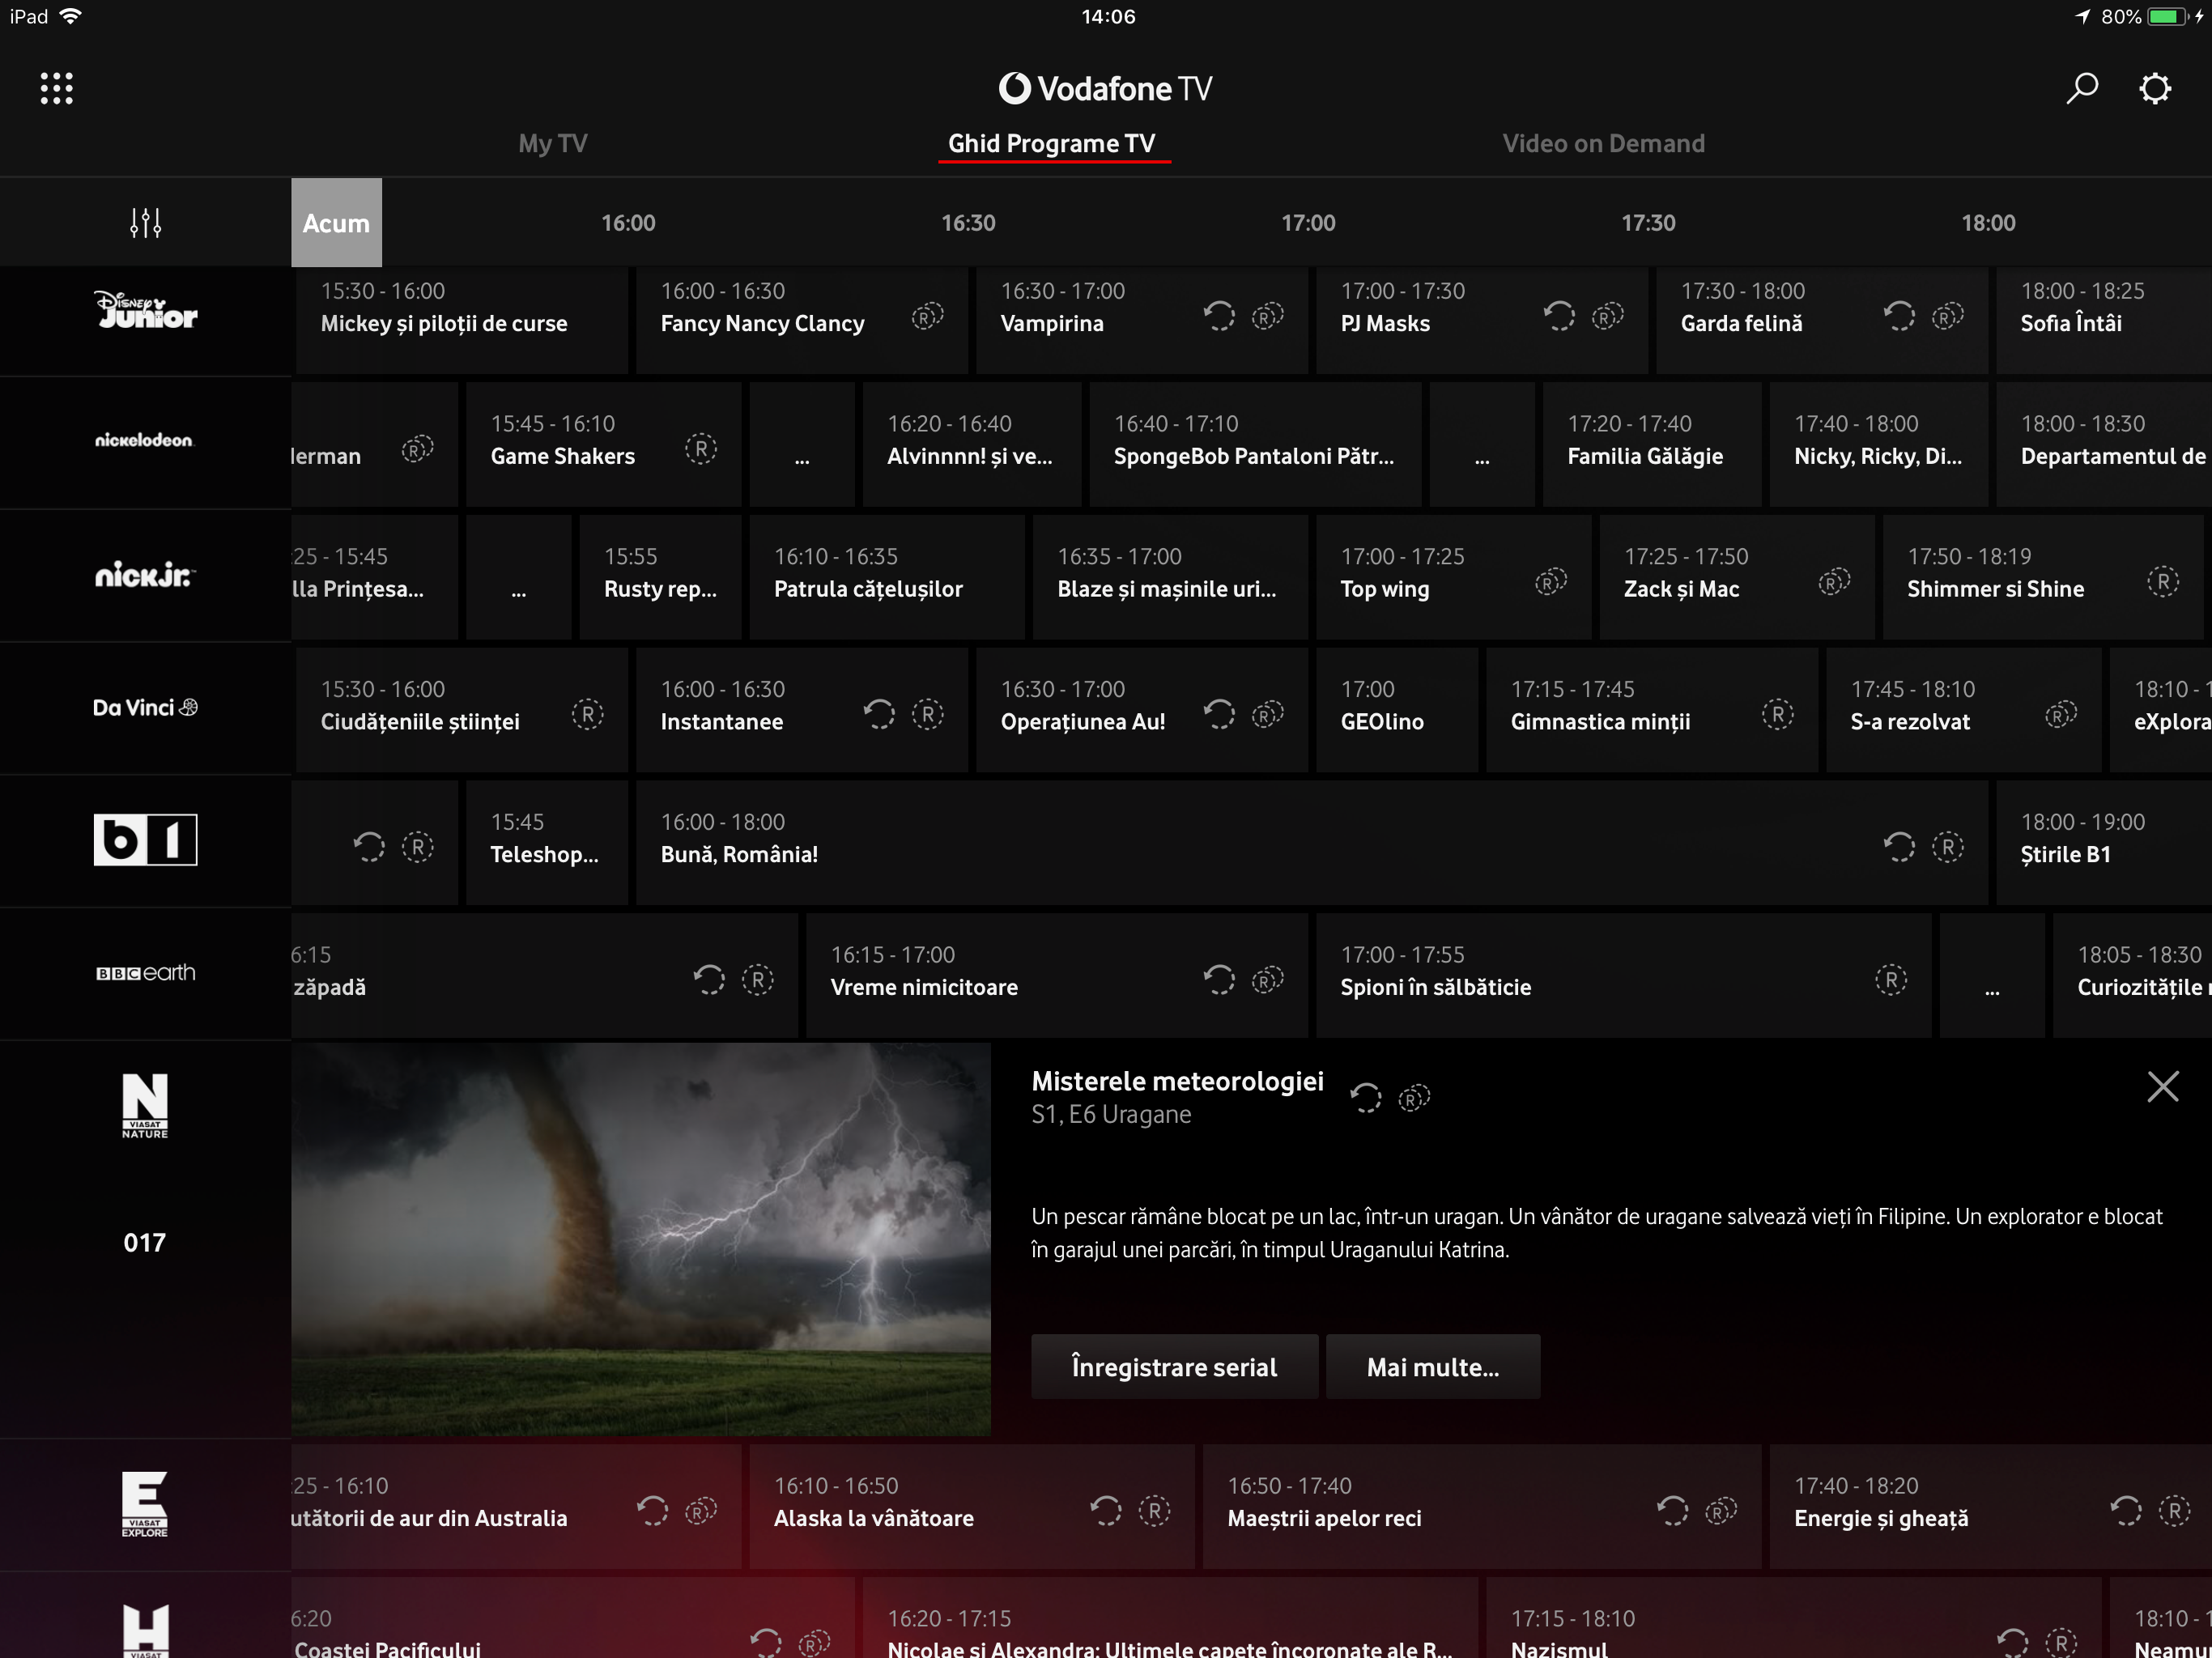Select the Nick Jr. channel logo

pos(144,574)
